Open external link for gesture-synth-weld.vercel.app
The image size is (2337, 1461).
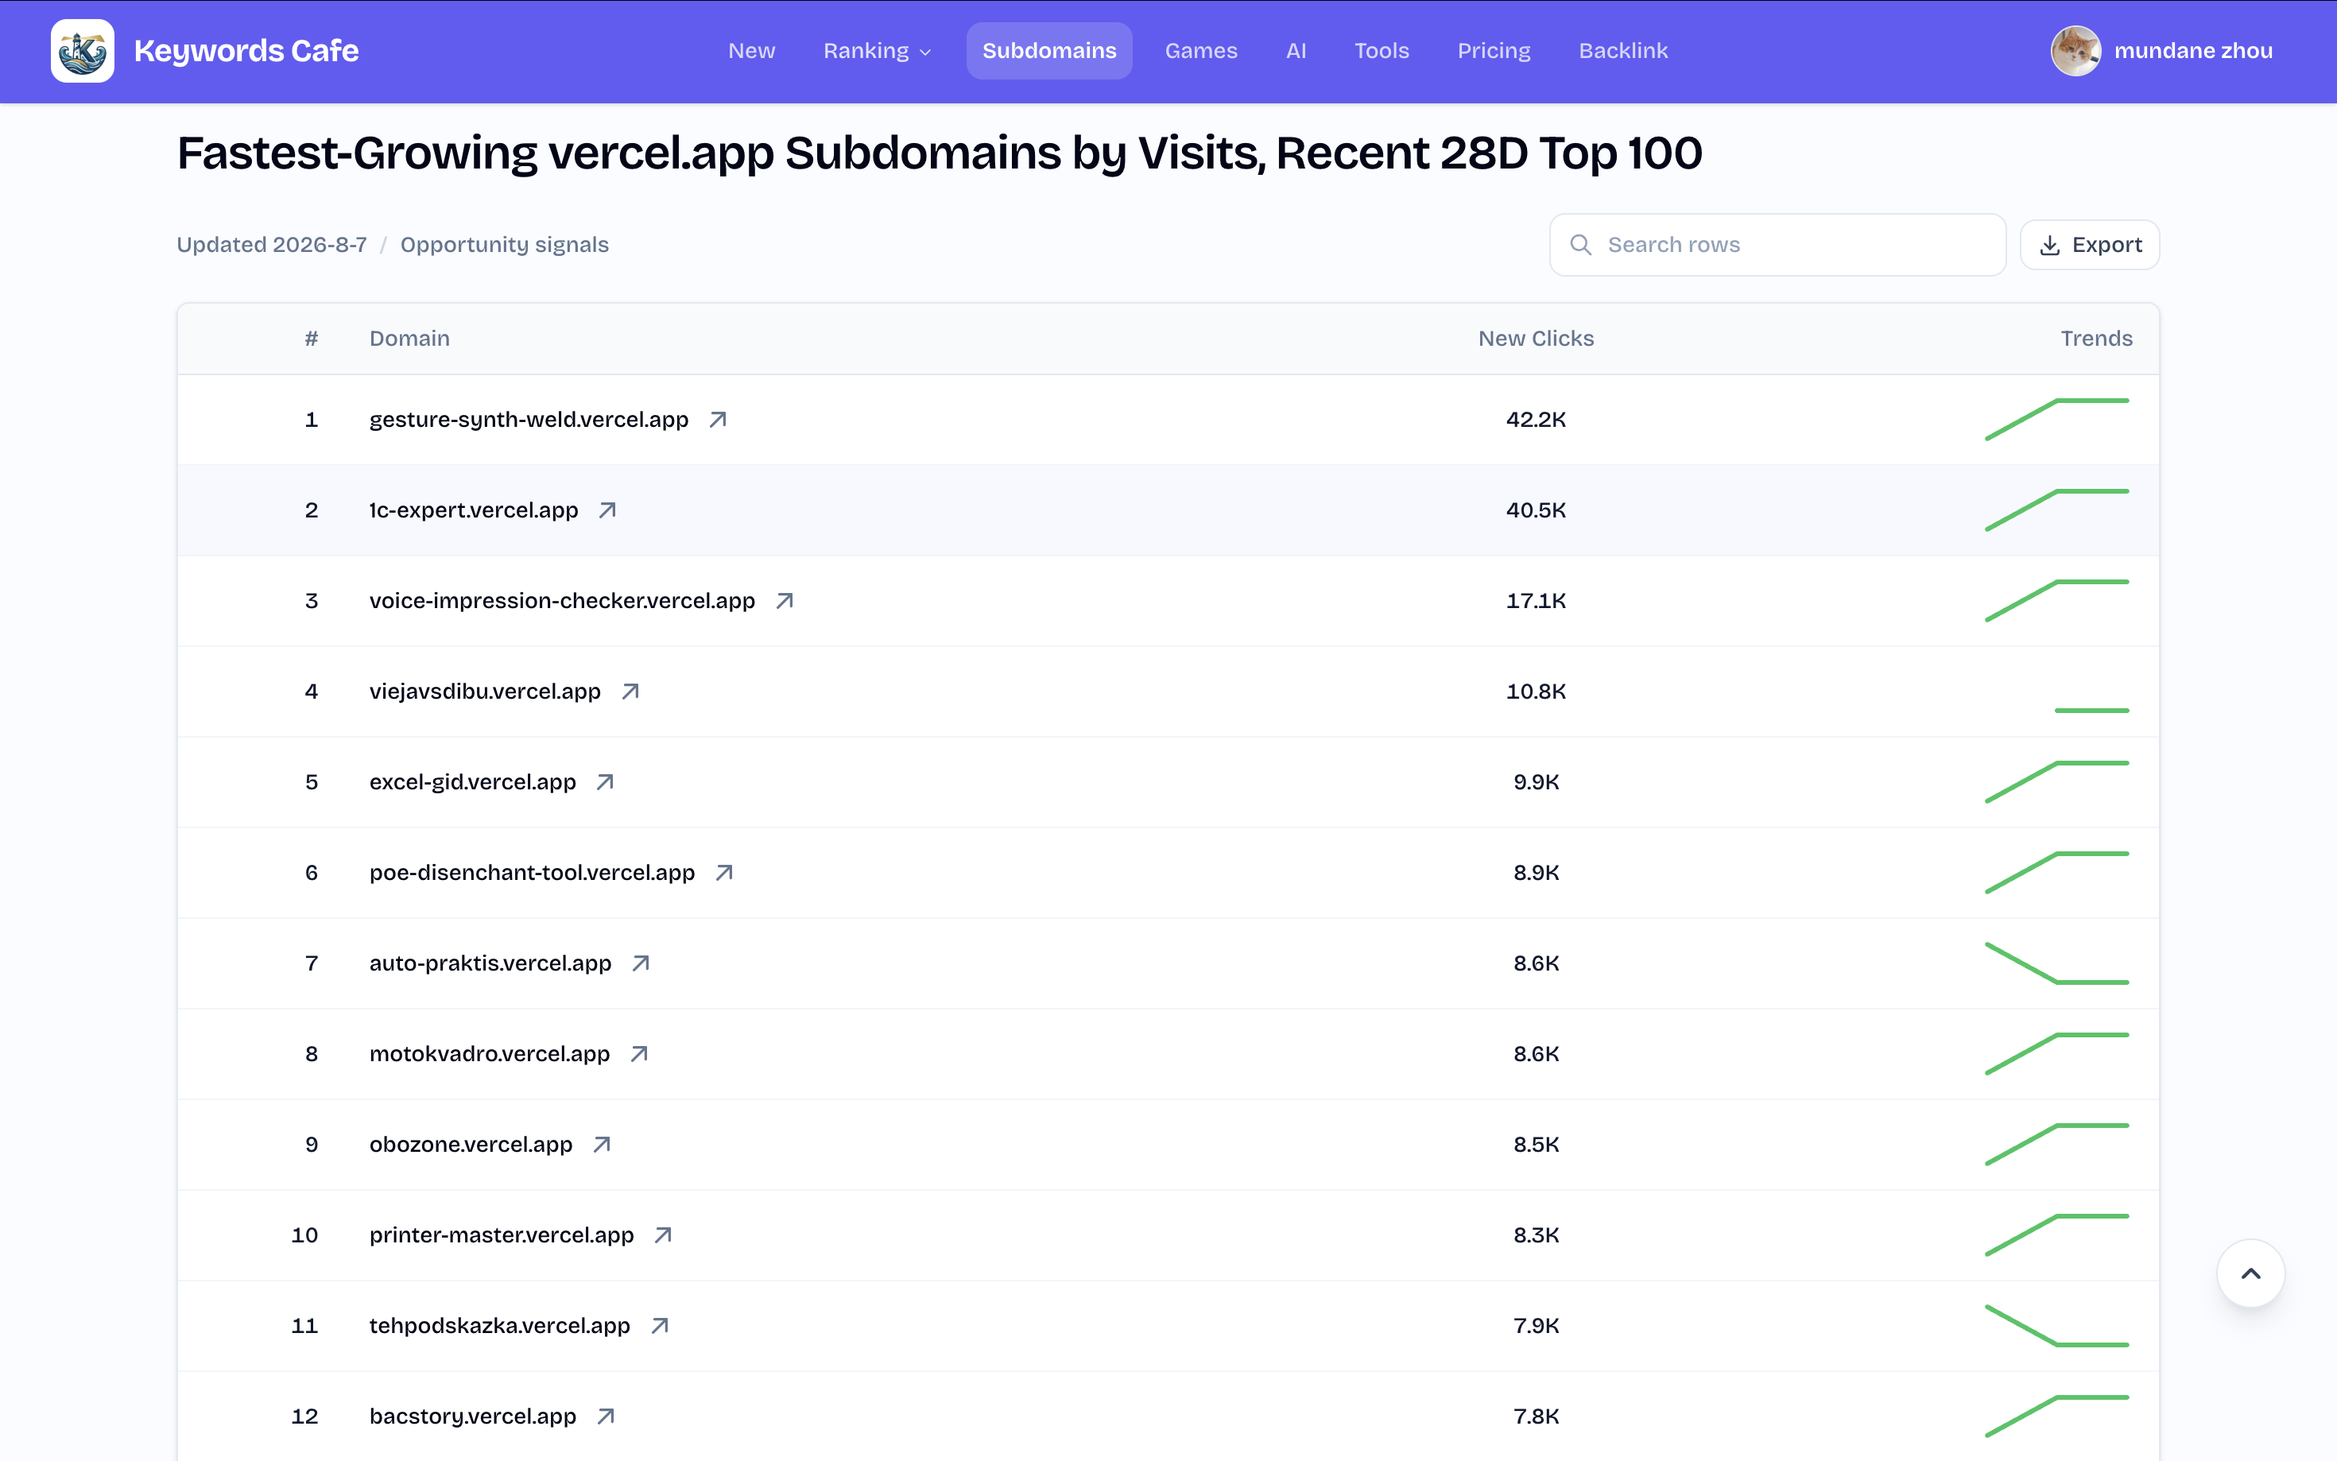click(x=718, y=420)
